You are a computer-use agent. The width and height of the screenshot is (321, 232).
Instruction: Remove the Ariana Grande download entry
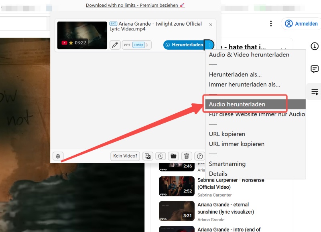pyautogui.click(x=211, y=25)
